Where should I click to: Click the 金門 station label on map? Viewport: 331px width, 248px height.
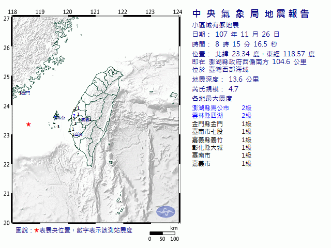(x=26, y=93)
